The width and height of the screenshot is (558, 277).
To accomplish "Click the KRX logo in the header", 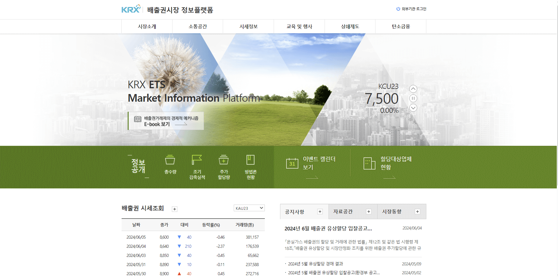I will click(129, 9).
